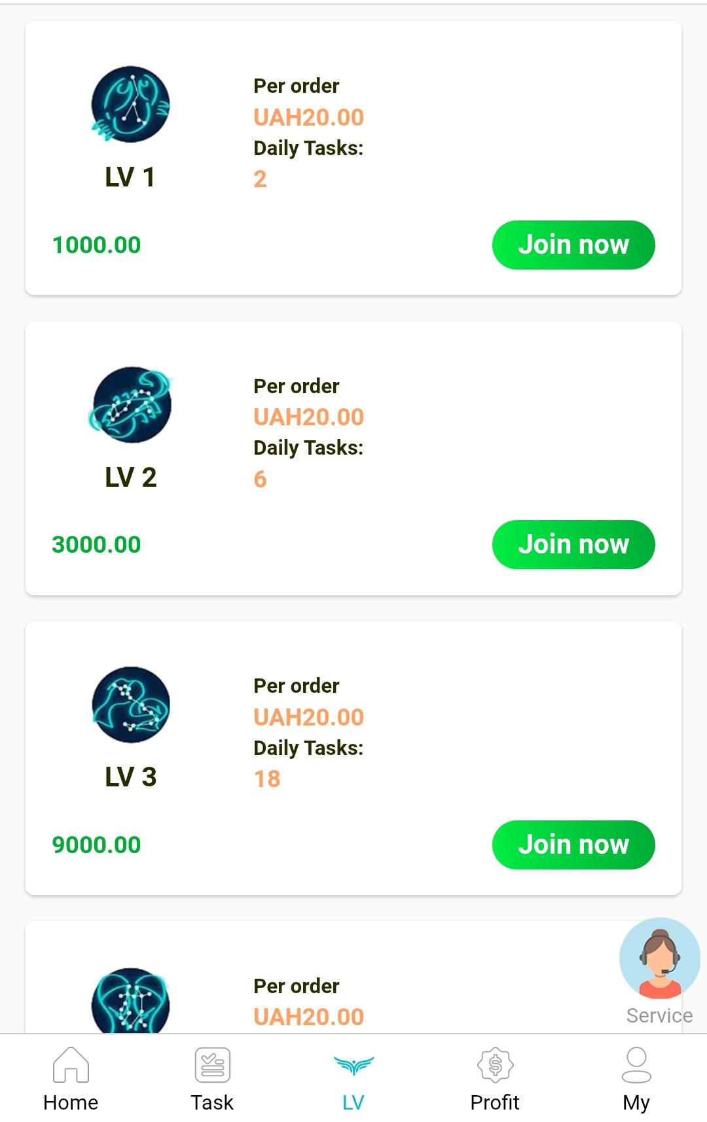The height and width of the screenshot is (1122, 707).
Task: Switch to the Profit tab label
Action: 495,1102
